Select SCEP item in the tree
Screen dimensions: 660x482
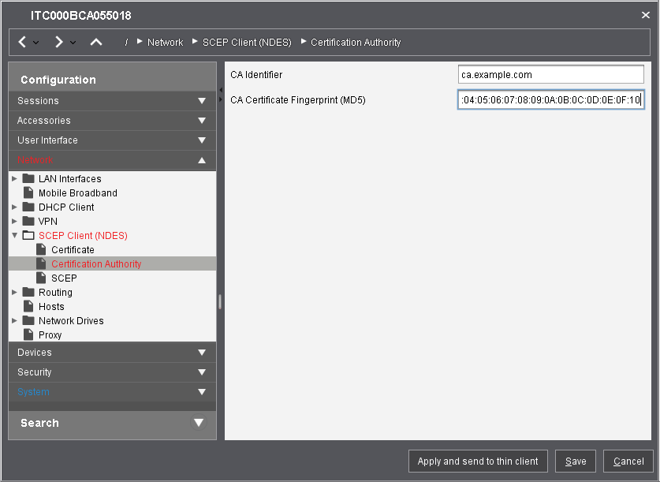(64, 278)
